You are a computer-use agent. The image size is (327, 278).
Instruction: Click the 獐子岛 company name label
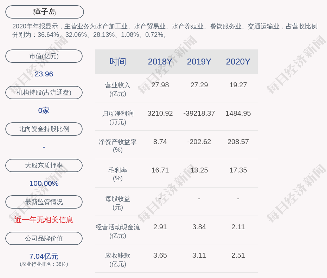click(45, 12)
